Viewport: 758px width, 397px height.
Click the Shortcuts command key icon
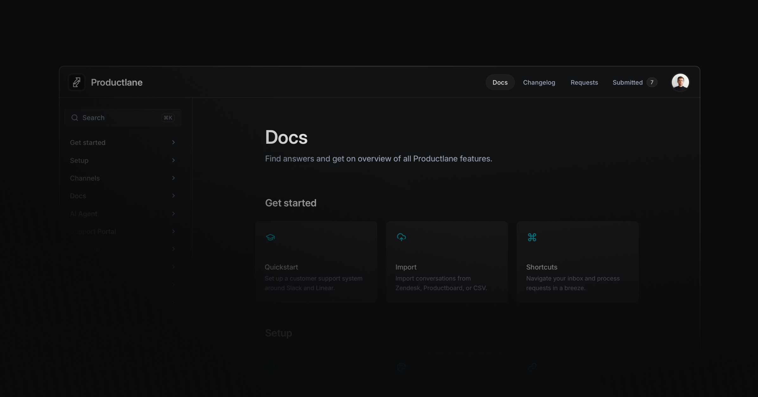tap(532, 237)
